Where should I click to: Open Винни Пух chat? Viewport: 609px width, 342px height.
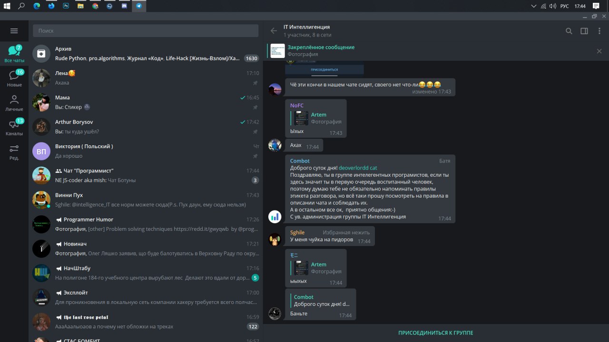(x=146, y=200)
